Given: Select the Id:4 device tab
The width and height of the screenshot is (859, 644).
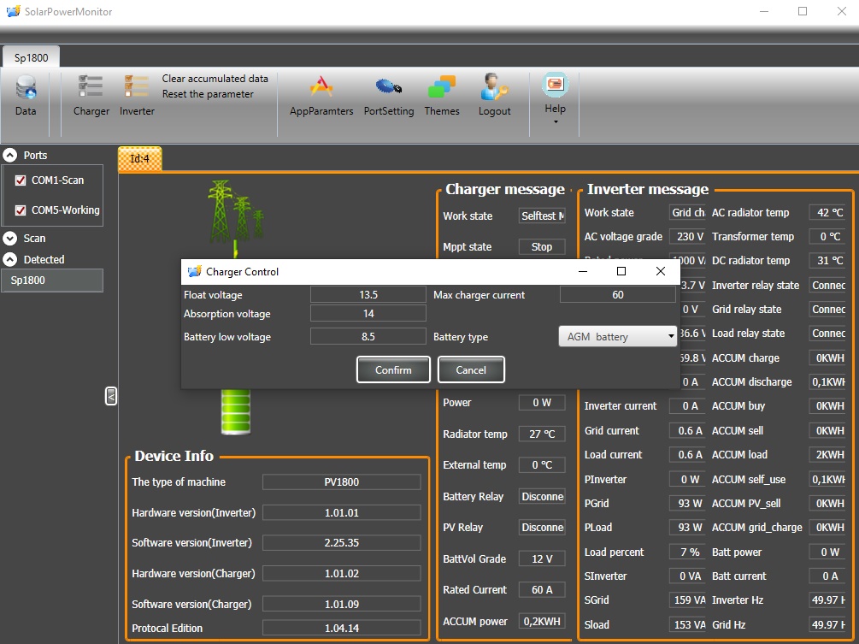Looking at the screenshot, I should click(x=139, y=159).
